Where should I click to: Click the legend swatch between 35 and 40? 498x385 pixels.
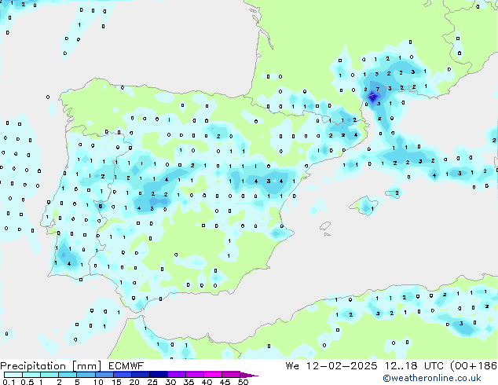point(194,375)
